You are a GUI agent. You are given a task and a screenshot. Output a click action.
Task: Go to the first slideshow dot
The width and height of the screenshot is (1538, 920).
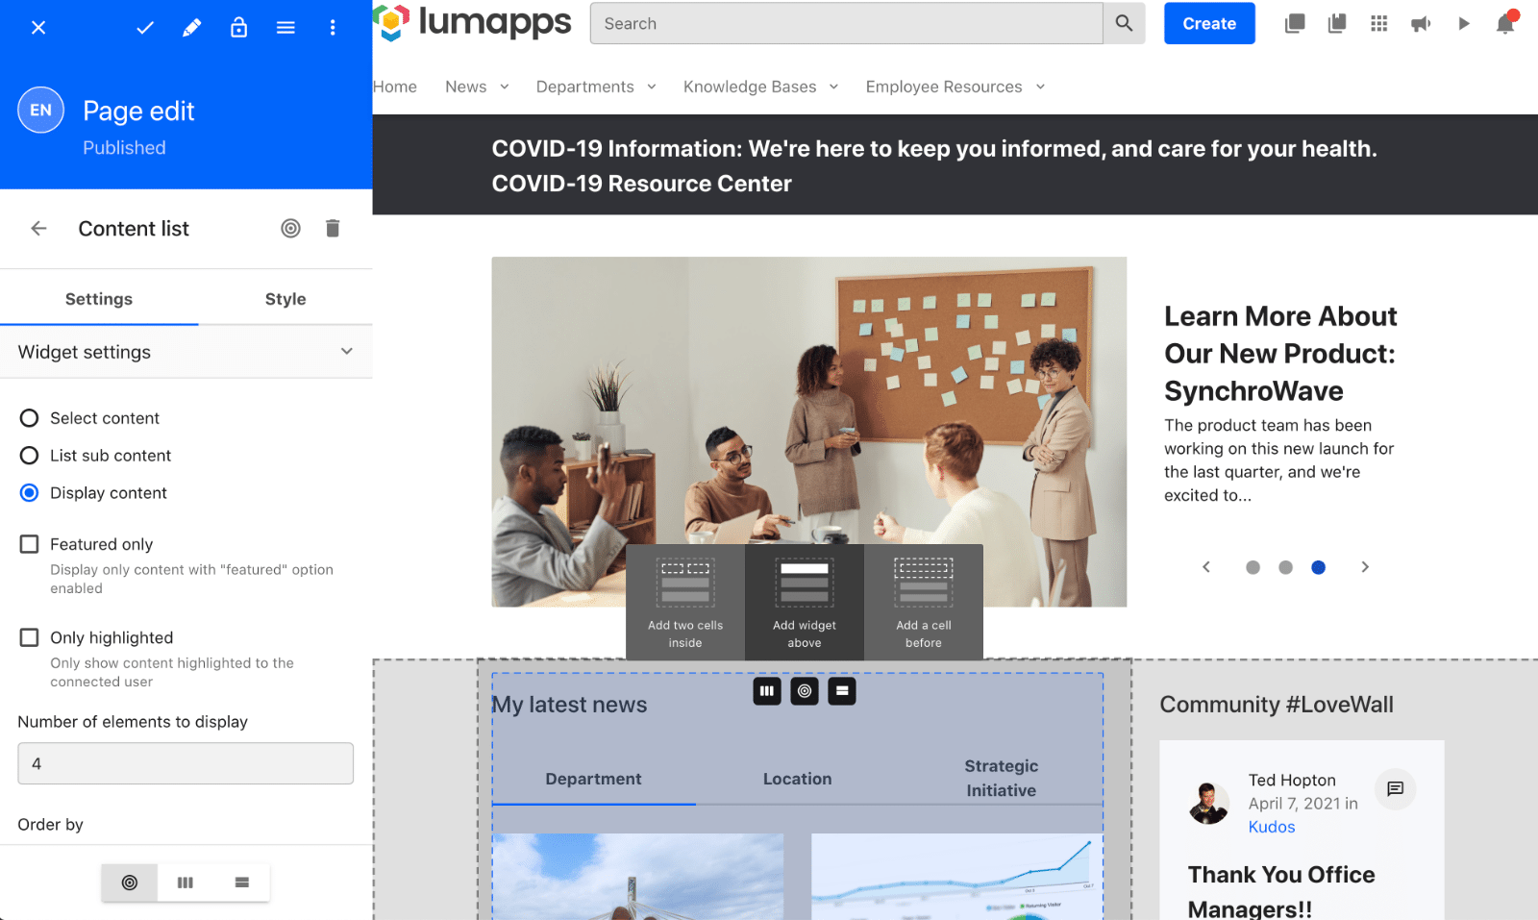point(1253,567)
